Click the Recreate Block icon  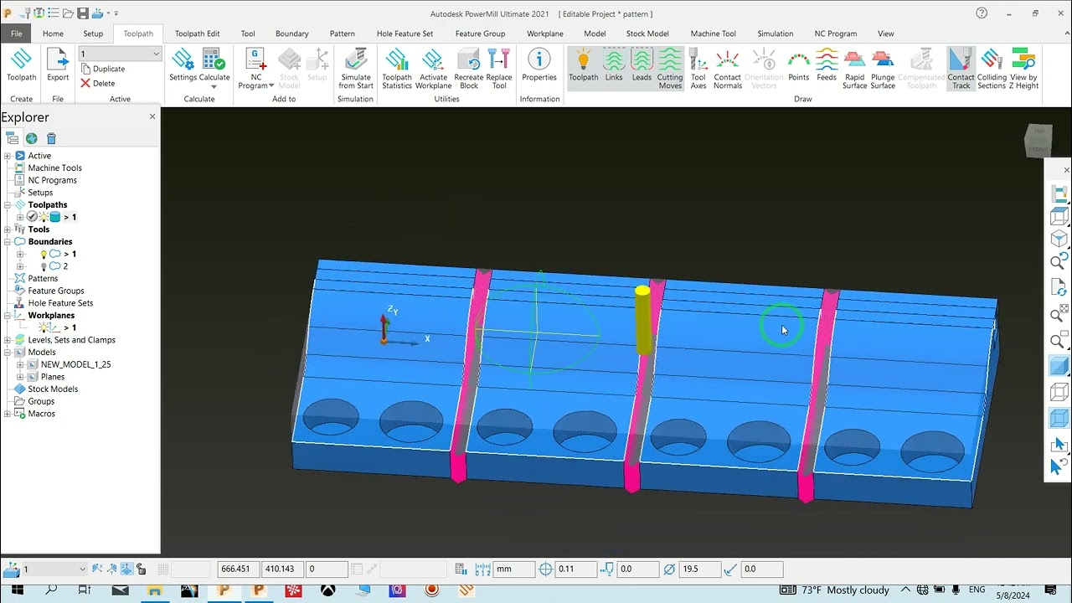coord(469,60)
